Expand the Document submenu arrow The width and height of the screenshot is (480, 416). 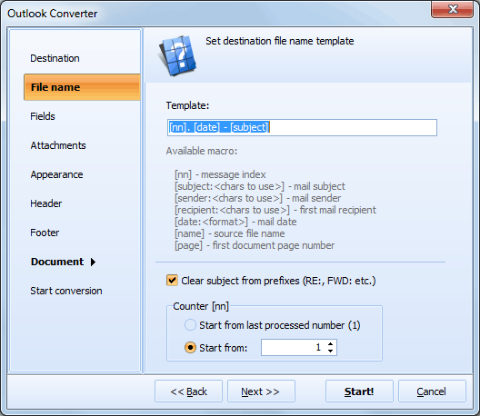click(x=93, y=262)
